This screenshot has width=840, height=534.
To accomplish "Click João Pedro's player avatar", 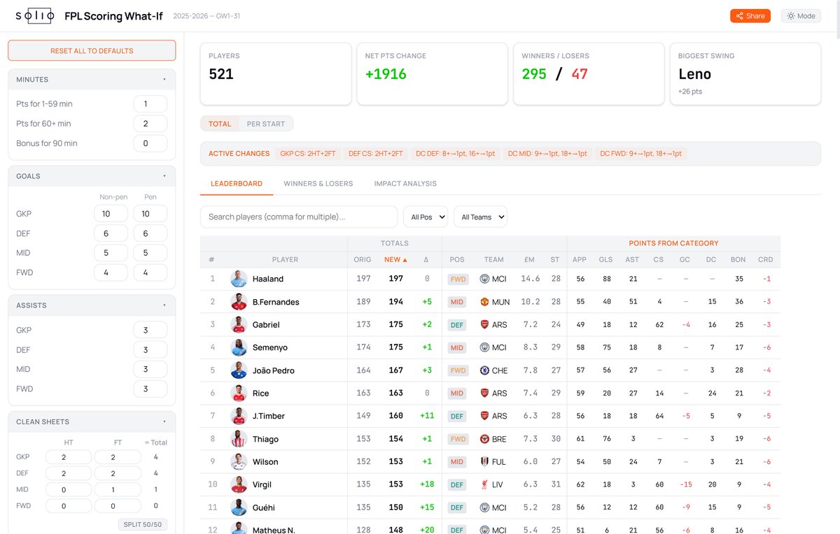I will (x=239, y=370).
